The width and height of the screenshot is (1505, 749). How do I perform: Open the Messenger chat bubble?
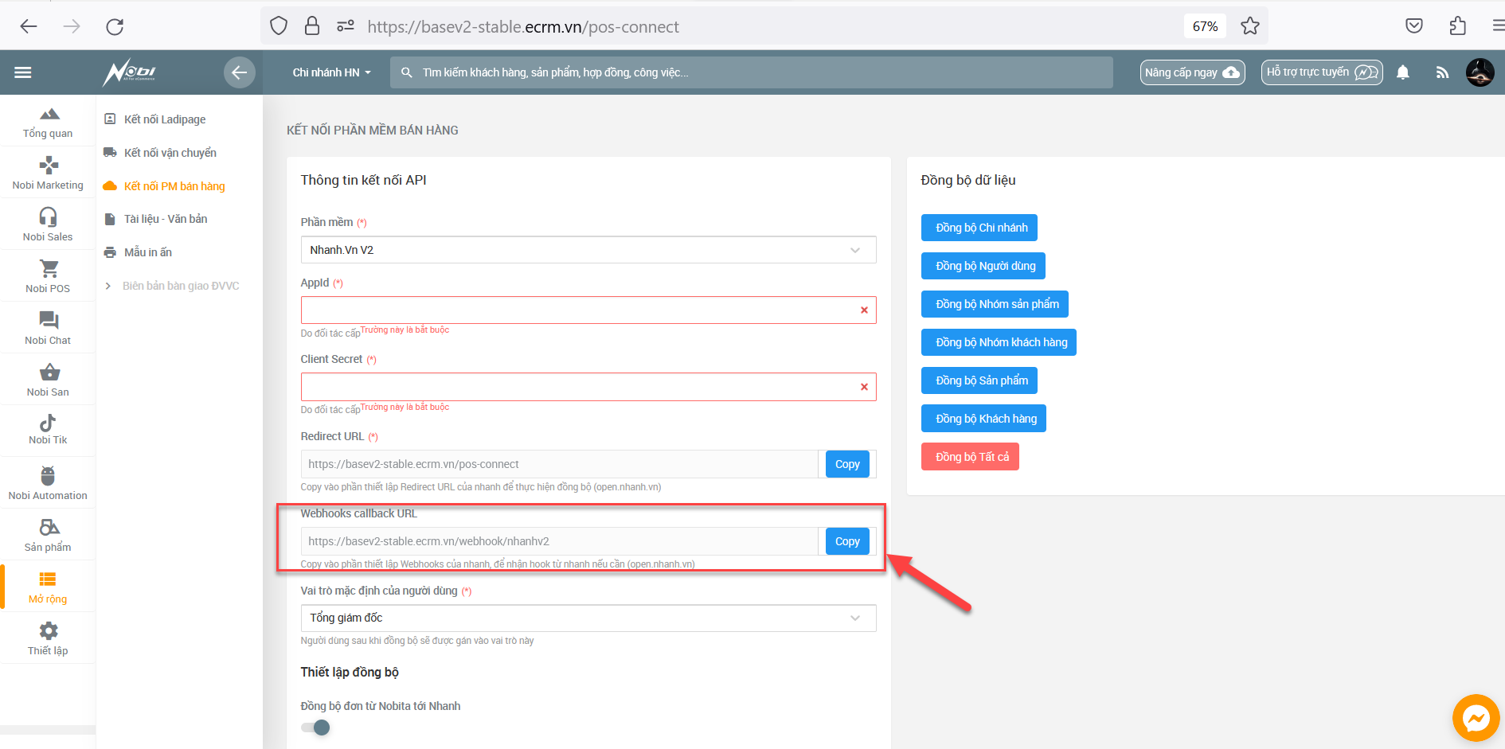coord(1476,718)
